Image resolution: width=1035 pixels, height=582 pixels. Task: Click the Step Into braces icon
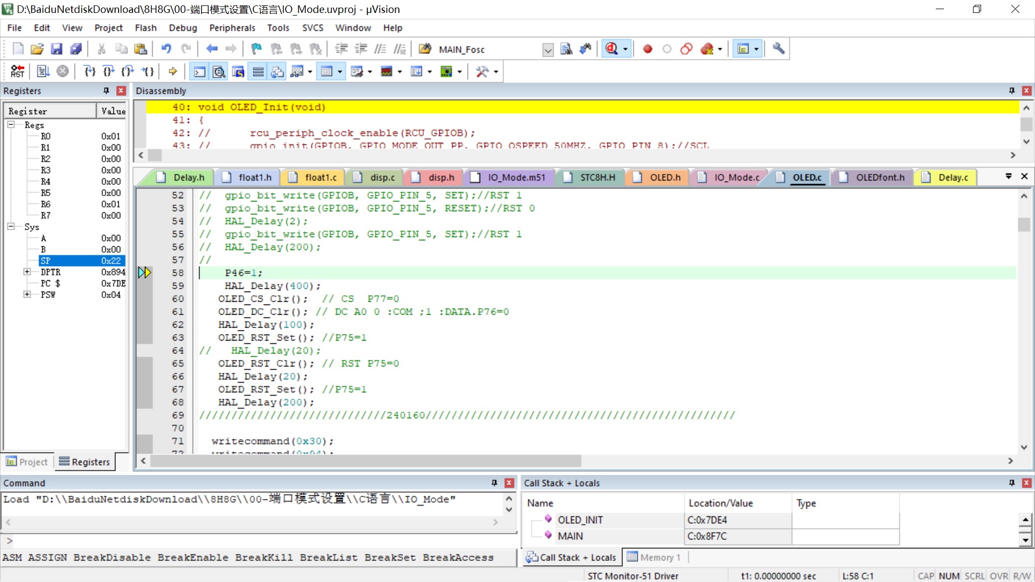(x=89, y=71)
